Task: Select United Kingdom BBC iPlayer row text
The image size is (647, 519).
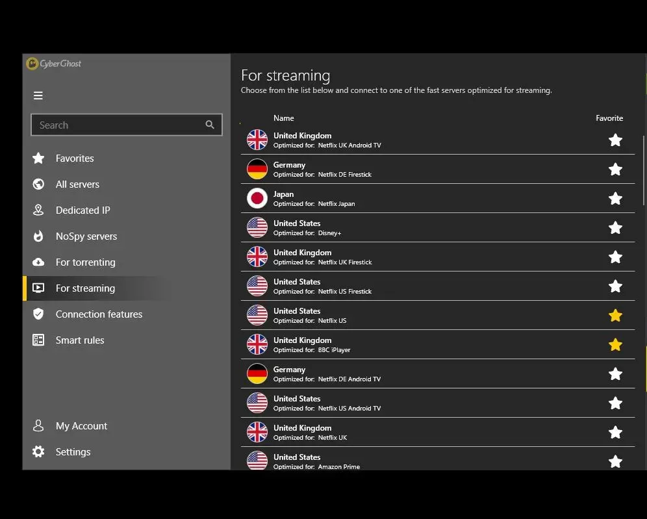Action: pos(312,344)
